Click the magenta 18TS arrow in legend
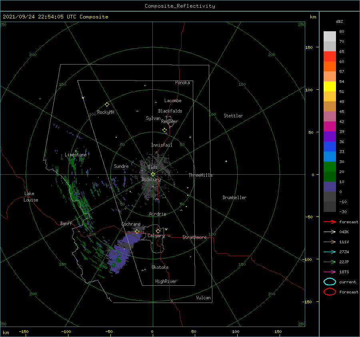 330,272
